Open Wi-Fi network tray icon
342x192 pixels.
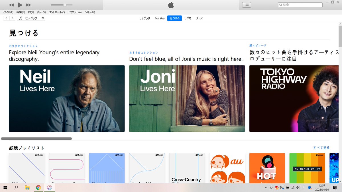click(x=293, y=188)
